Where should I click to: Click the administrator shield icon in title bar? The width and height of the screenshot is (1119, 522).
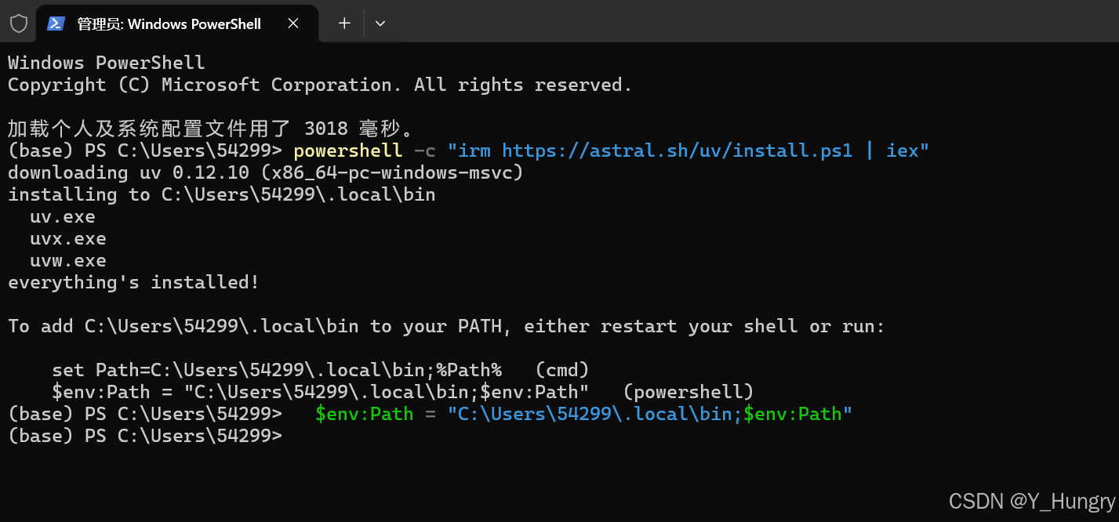(x=19, y=24)
